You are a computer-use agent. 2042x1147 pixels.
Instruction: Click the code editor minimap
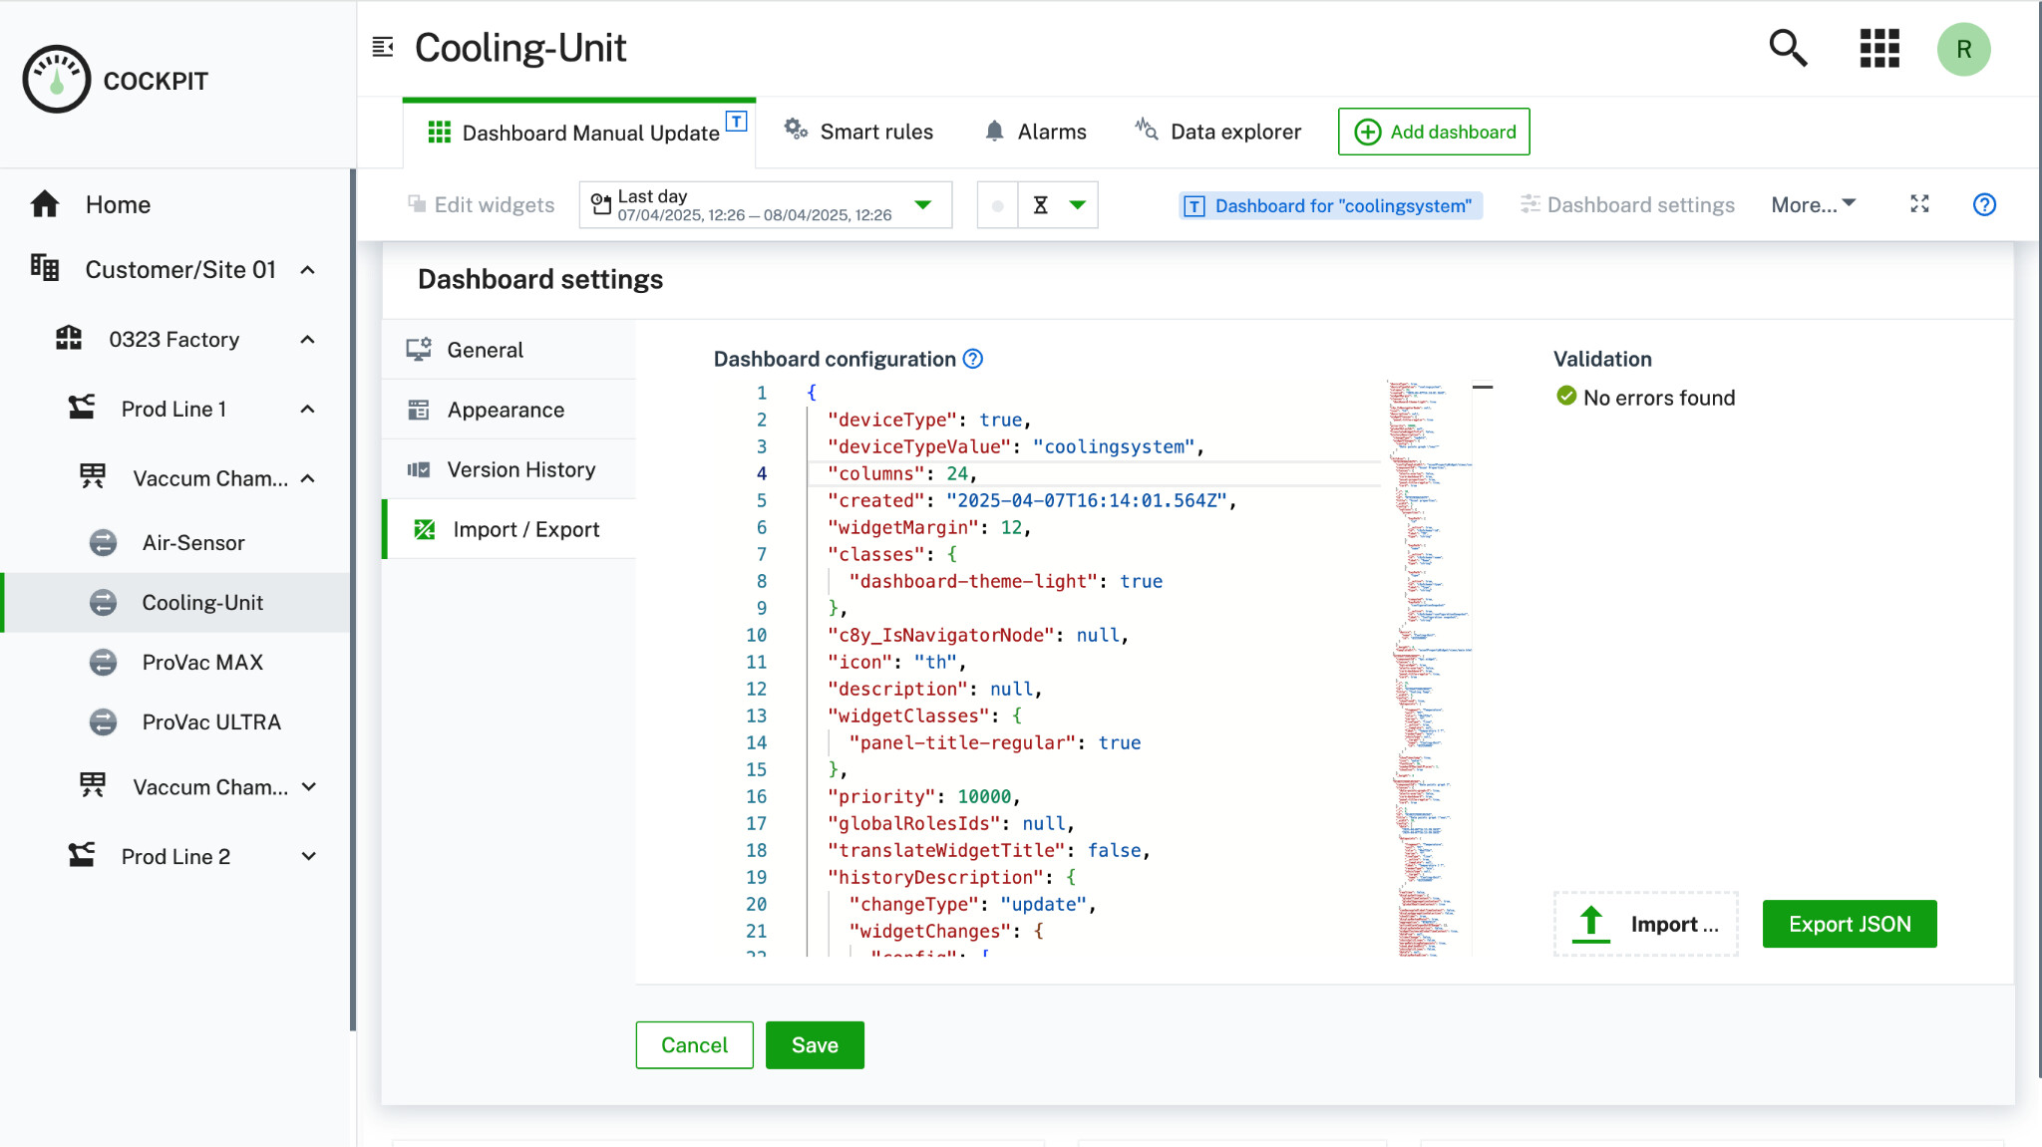1428,668
